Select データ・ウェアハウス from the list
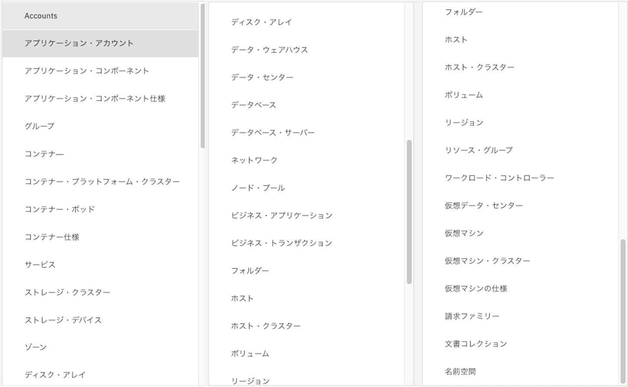Screen dimensions: 628x387 (x=269, y=50)
